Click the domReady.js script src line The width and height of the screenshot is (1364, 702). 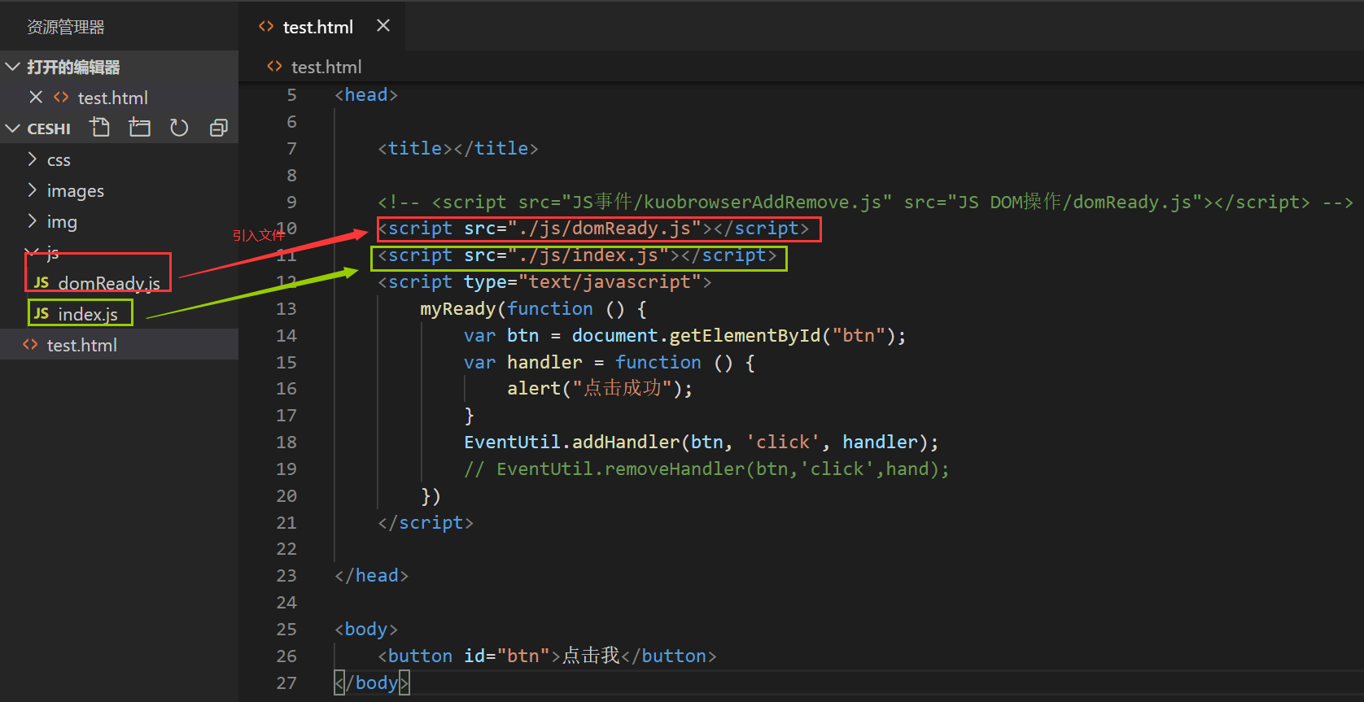tap(593, 229)
